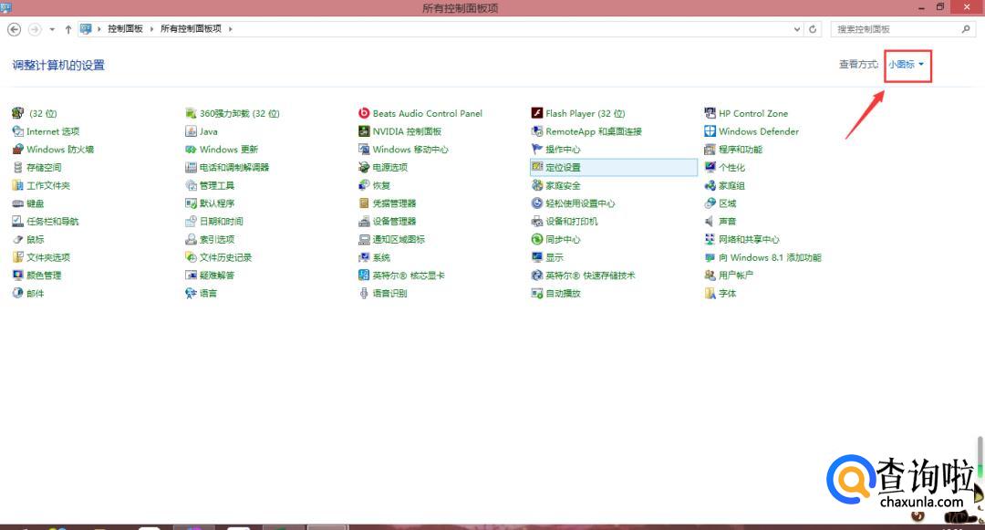Click the 键盘 icon
Screen dimensions: 985x530
pos(17,203)
